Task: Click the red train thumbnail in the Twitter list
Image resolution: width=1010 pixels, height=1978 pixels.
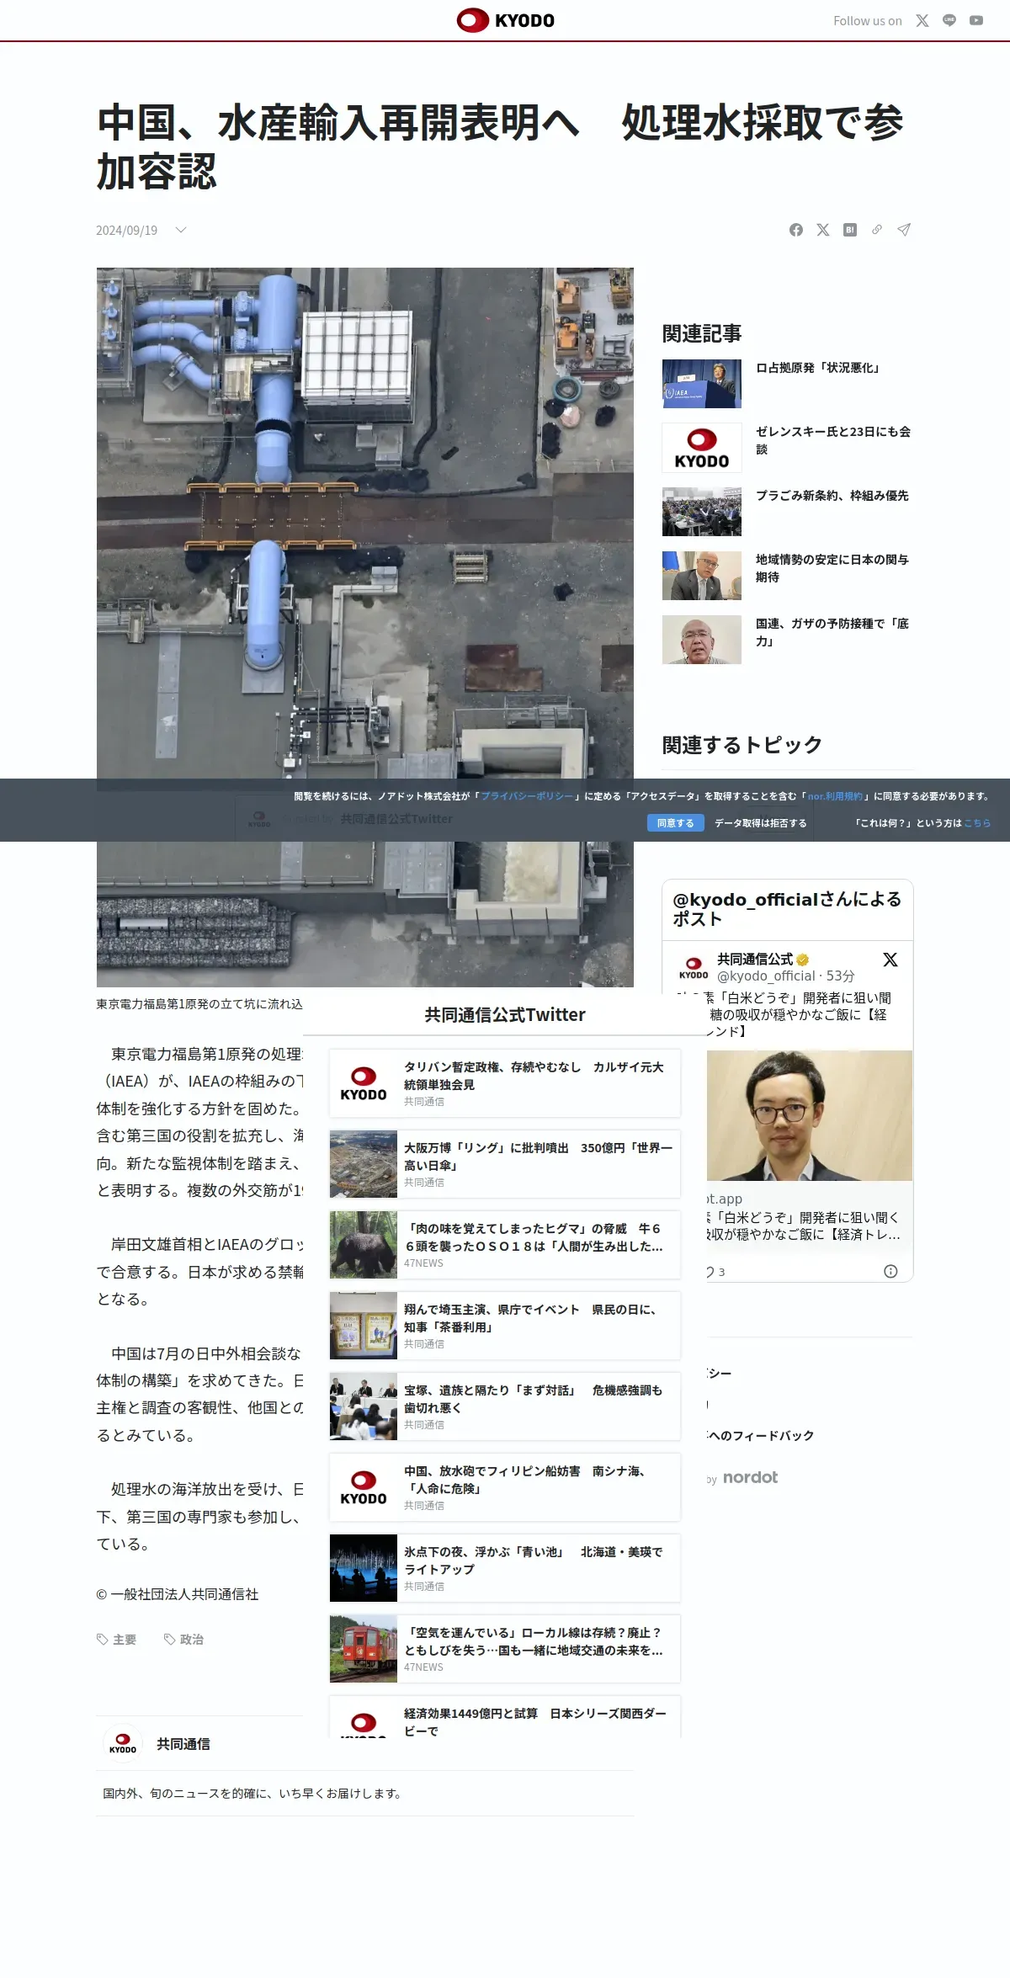Action: pos(364,1649)
